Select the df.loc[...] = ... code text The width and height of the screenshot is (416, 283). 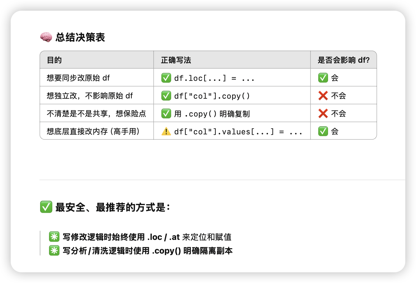coord(214,78)
